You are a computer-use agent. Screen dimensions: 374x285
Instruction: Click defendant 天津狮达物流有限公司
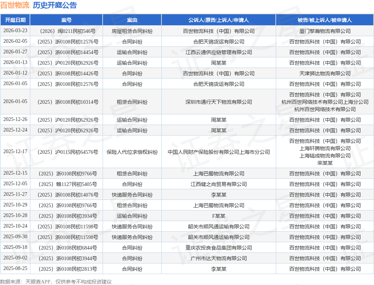point(325,73)
